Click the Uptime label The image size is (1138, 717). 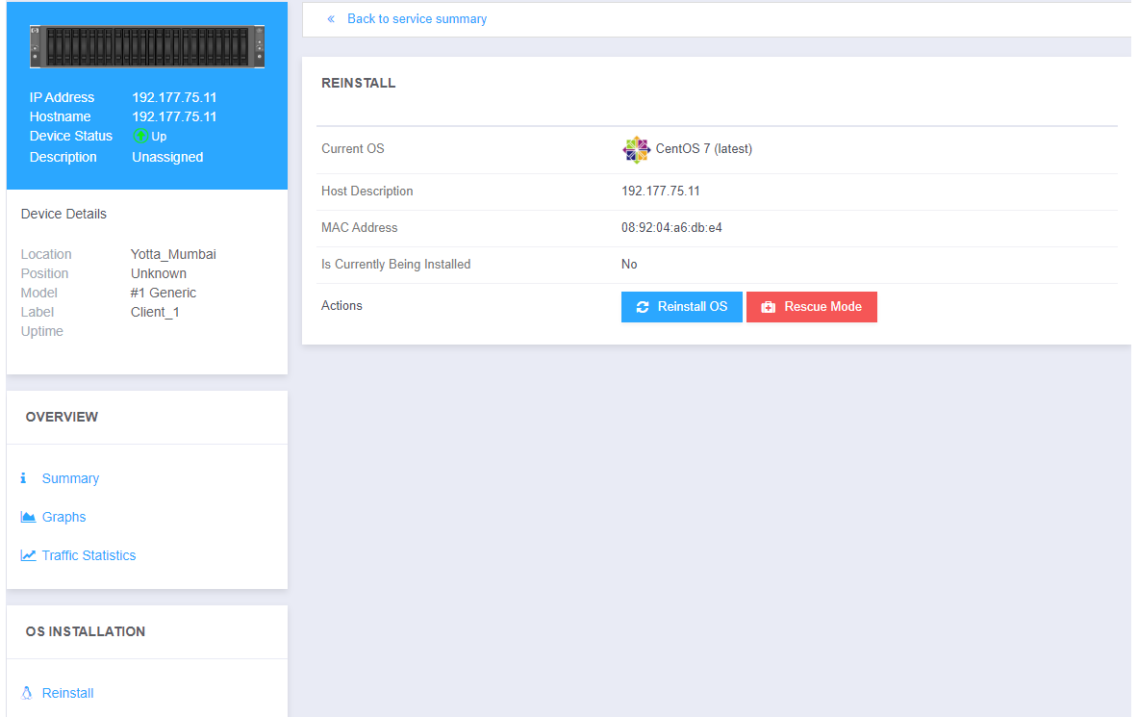(x=42, y=331)
